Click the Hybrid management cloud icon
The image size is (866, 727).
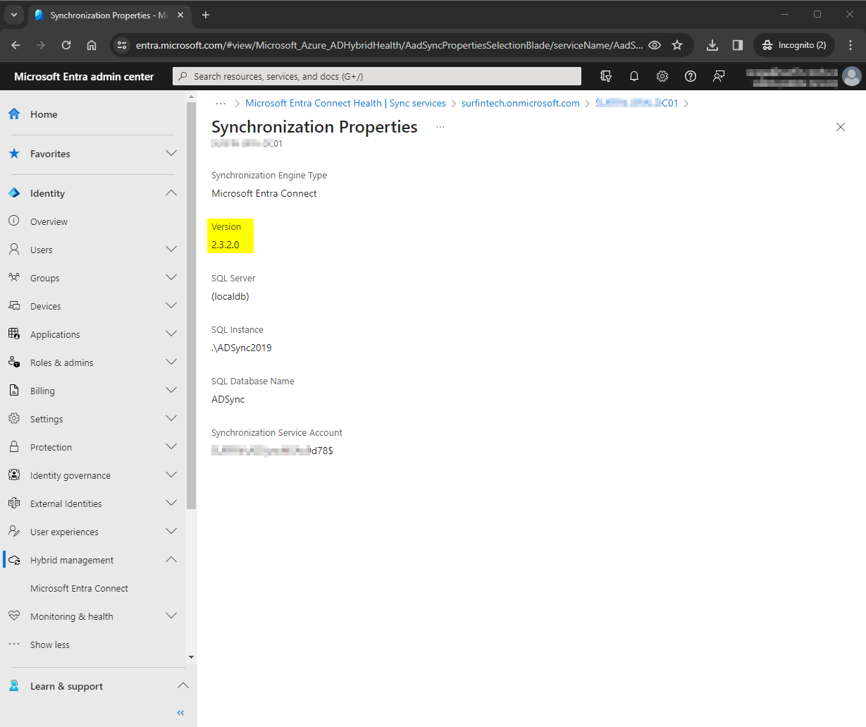[x=14, y=560]
